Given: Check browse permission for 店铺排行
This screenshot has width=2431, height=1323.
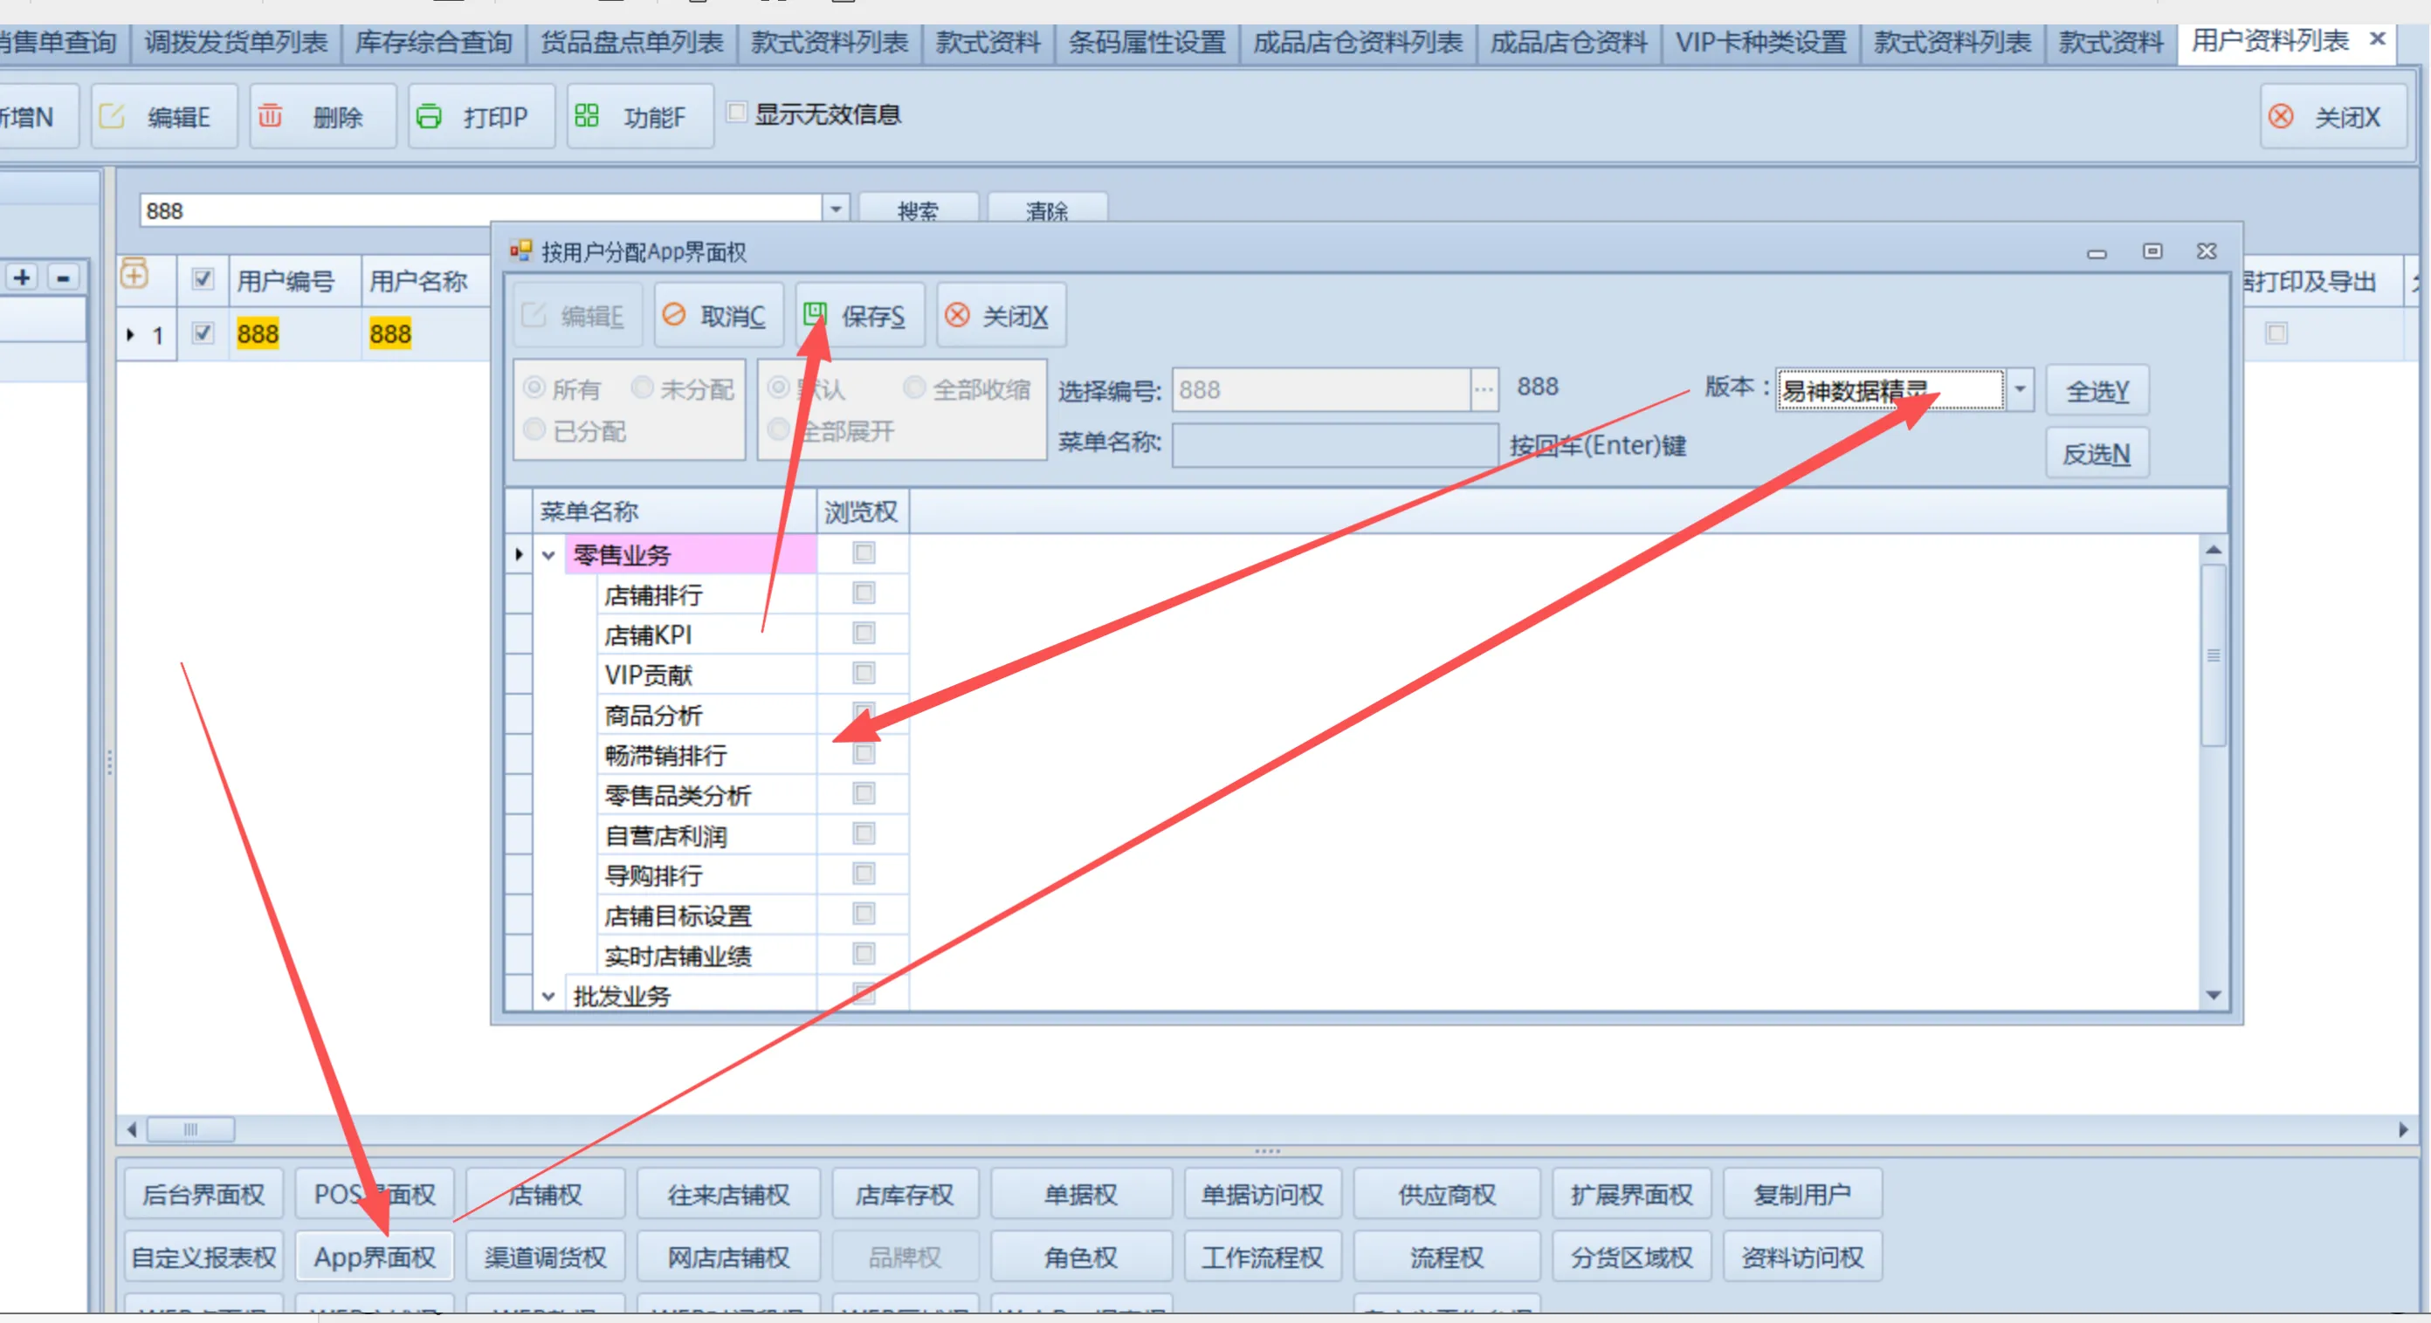Looking at the screenshot, I should 863,593.
